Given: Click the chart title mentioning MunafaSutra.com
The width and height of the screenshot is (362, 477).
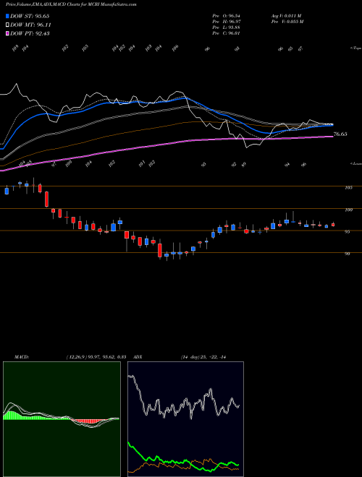Looking at the screenshot, I should pos(71,4).
